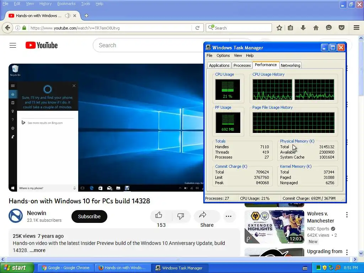Click the video player showing Windows 10 desktop
This screenshot has width=364, height=273.
click(106, 128)
